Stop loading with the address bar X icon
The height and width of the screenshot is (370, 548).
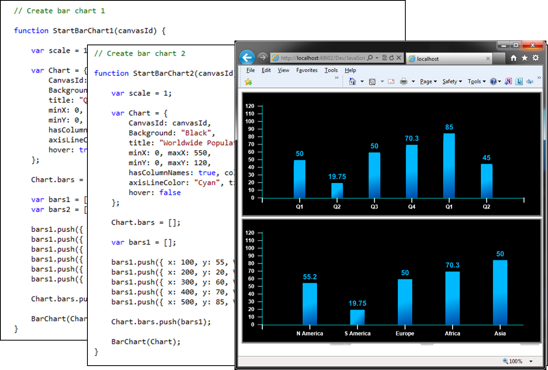click(x=399, y=58)
